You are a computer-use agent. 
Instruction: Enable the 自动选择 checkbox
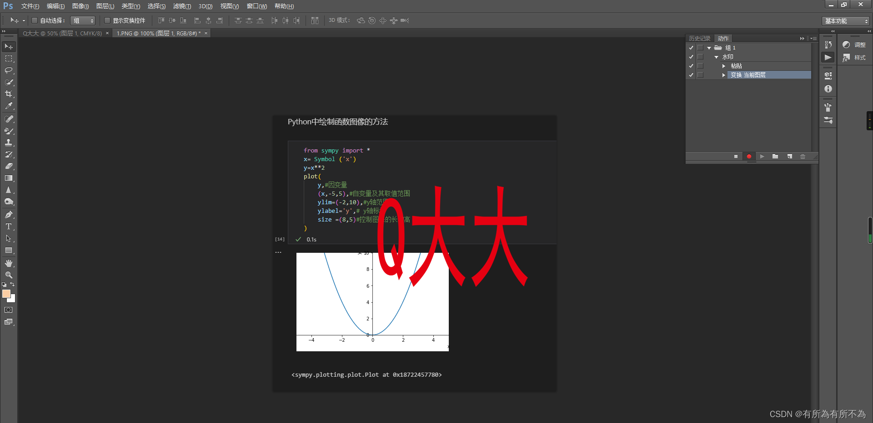(x=35, y=20)
